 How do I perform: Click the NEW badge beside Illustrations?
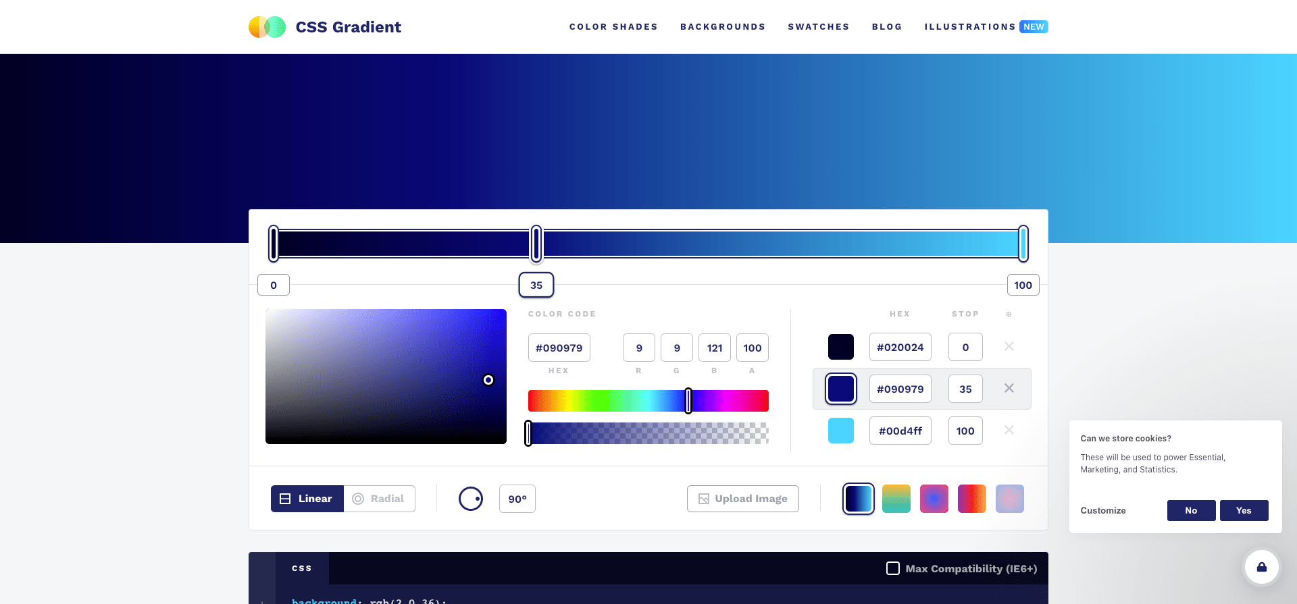[x=1034, y=27]
